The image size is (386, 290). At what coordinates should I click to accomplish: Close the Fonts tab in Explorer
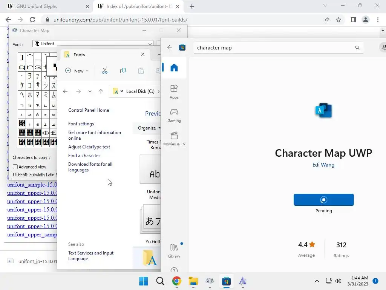pos(142,54)
